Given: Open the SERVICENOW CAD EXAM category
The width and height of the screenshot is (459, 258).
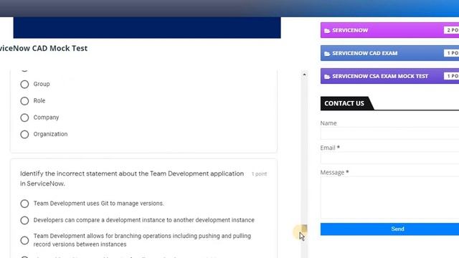Looking at the screenshot, I should 365,53.
